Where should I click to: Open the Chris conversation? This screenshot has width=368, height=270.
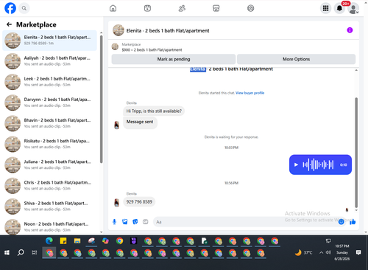pyautogui.click(x=49, y=185)
